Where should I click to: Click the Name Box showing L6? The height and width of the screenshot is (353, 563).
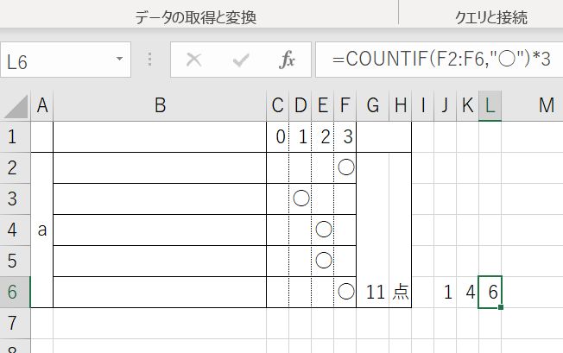(x=66, y=60)
